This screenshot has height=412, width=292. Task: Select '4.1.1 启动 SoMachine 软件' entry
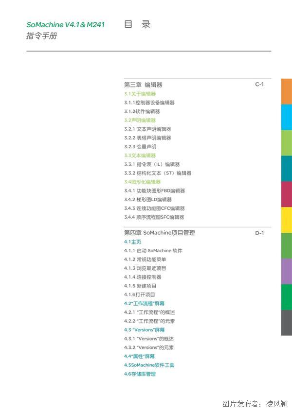tap(153, 251)
